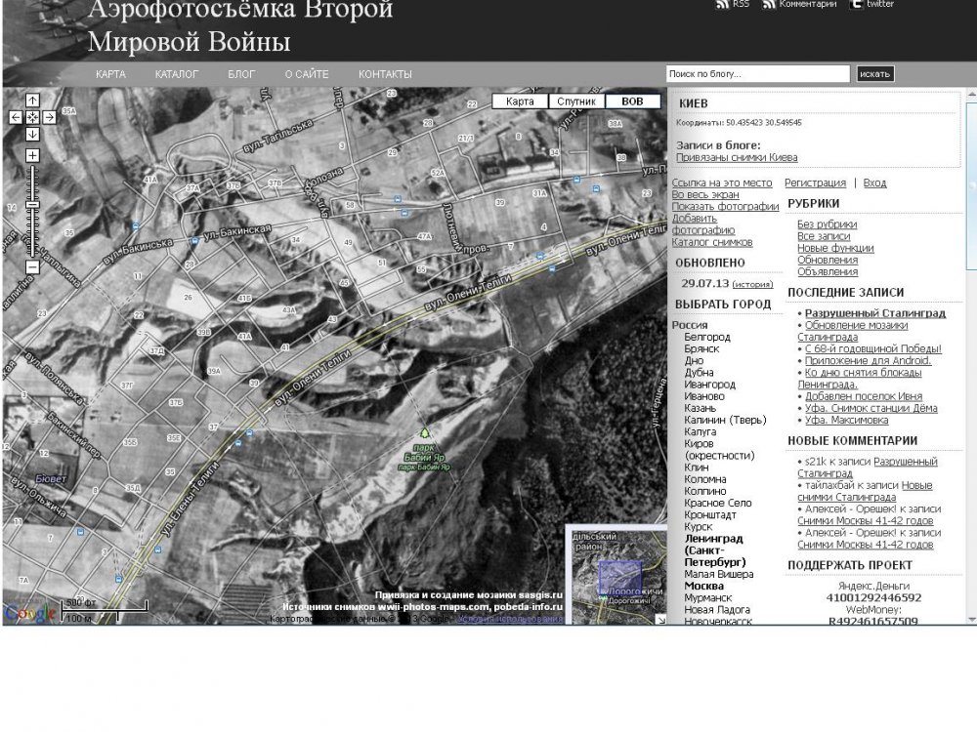
Task: Click the парк Бабий Яр tree marker
Action: tap(424, 432)
